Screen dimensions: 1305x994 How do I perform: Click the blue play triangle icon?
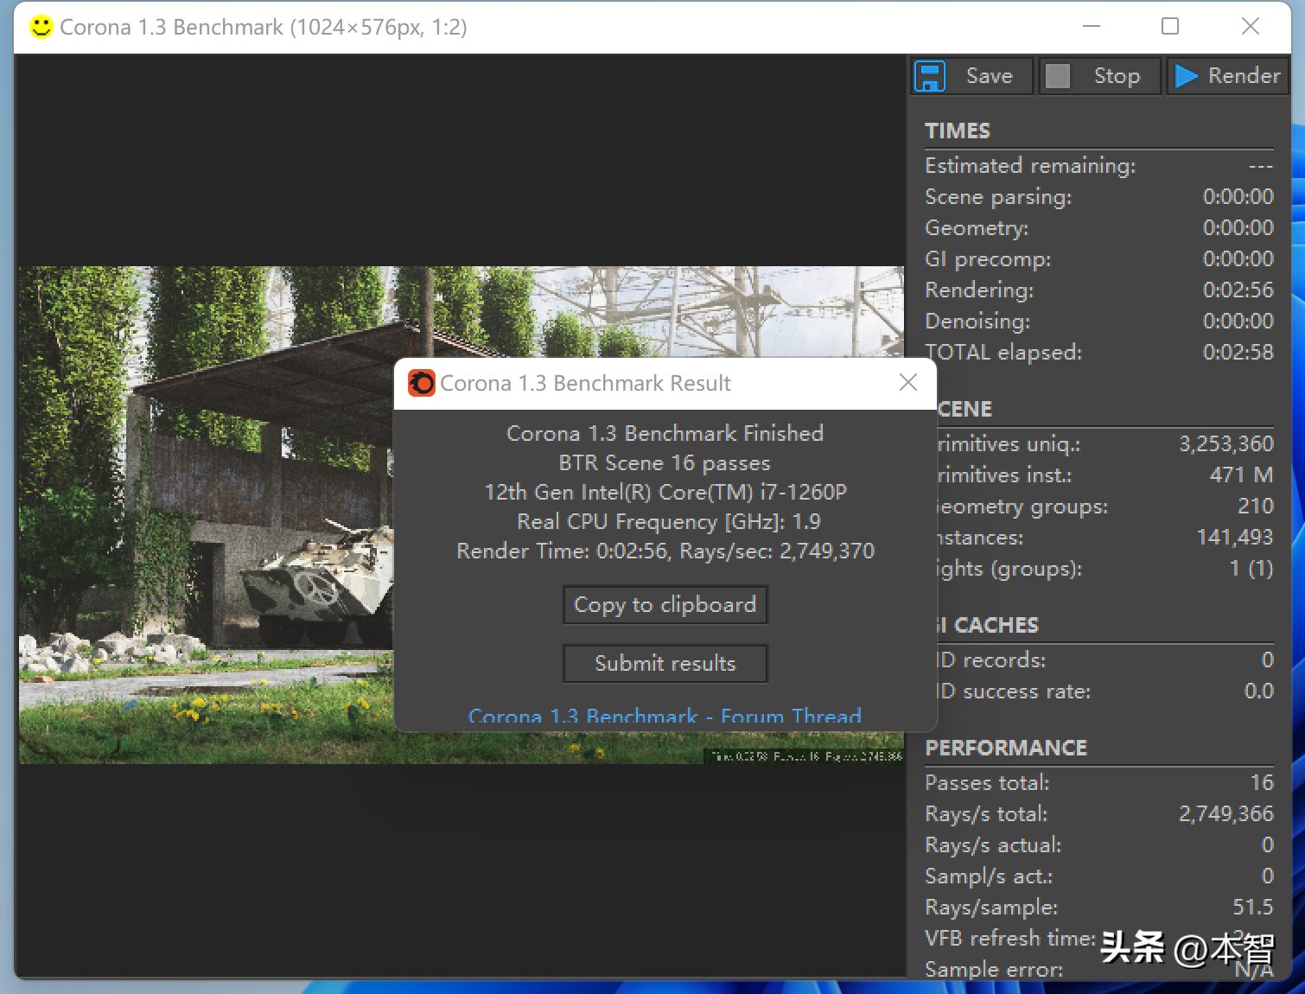pos(1187,76)
